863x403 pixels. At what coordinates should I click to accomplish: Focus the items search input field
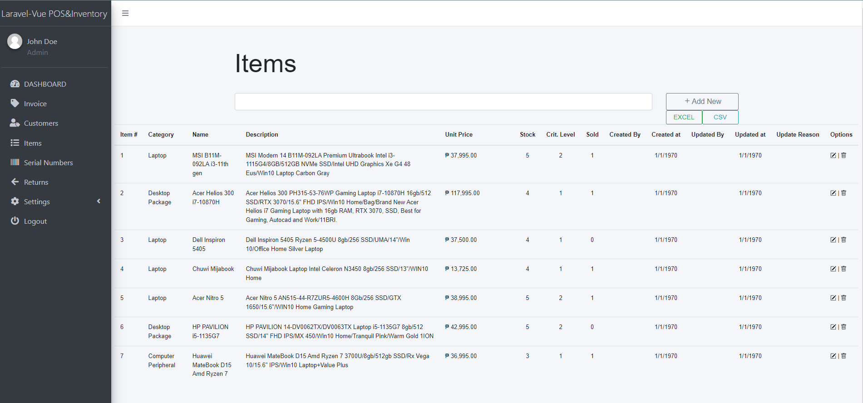coord(443,102)
